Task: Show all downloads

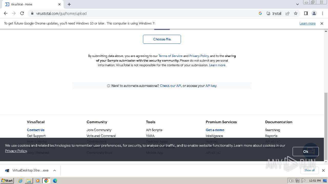Action: 309,170
